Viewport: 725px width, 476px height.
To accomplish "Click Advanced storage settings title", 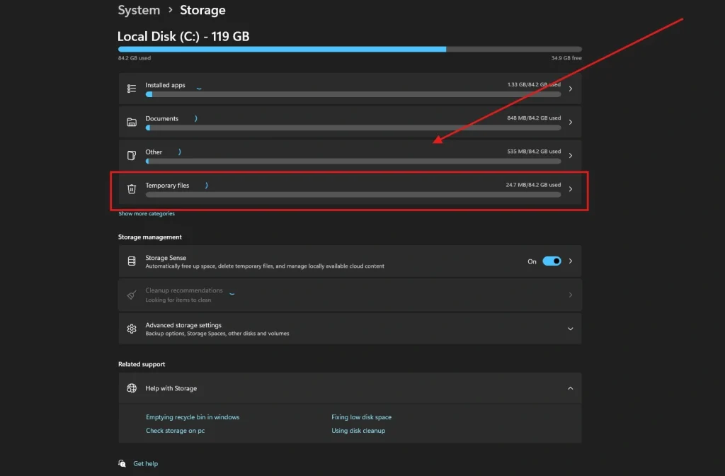I will 183,325.
